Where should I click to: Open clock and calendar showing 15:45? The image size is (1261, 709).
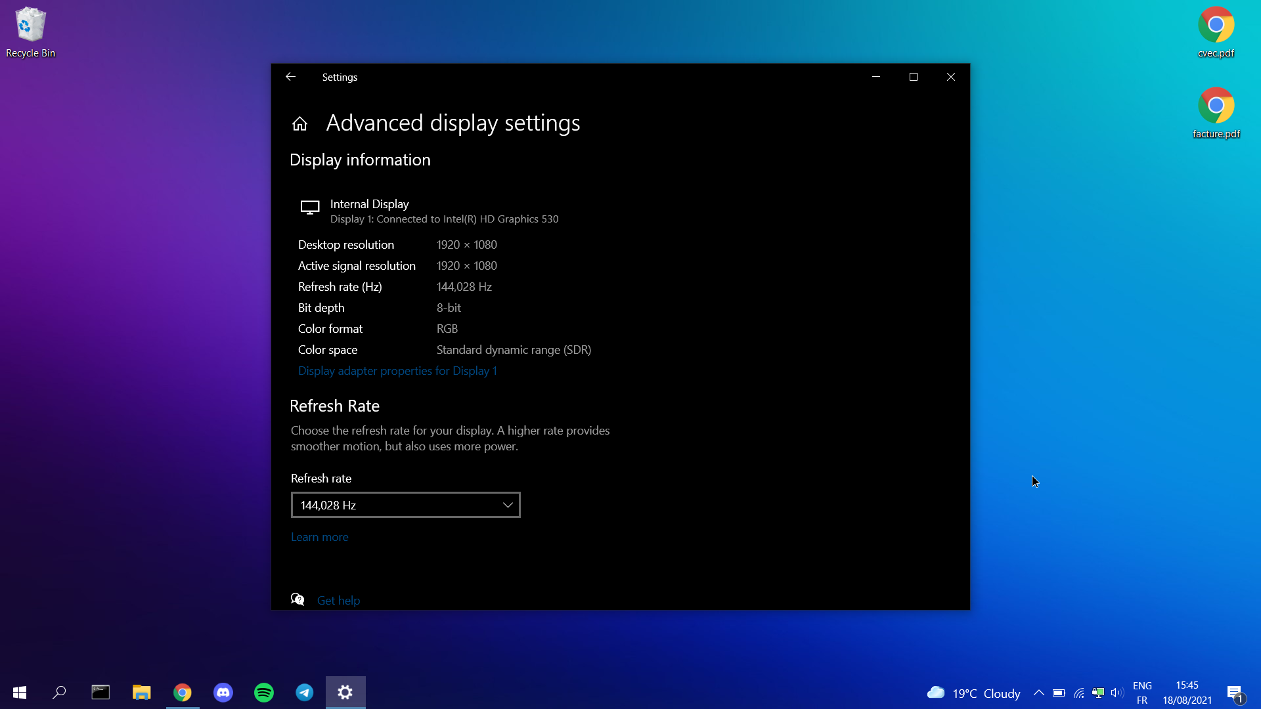1187,693
